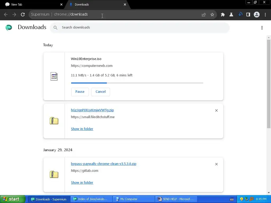Screen dimensions: 271x203
Task: Click the January 29, 2024 date heading
Action: pyautogui.click(x=58, y=150)
